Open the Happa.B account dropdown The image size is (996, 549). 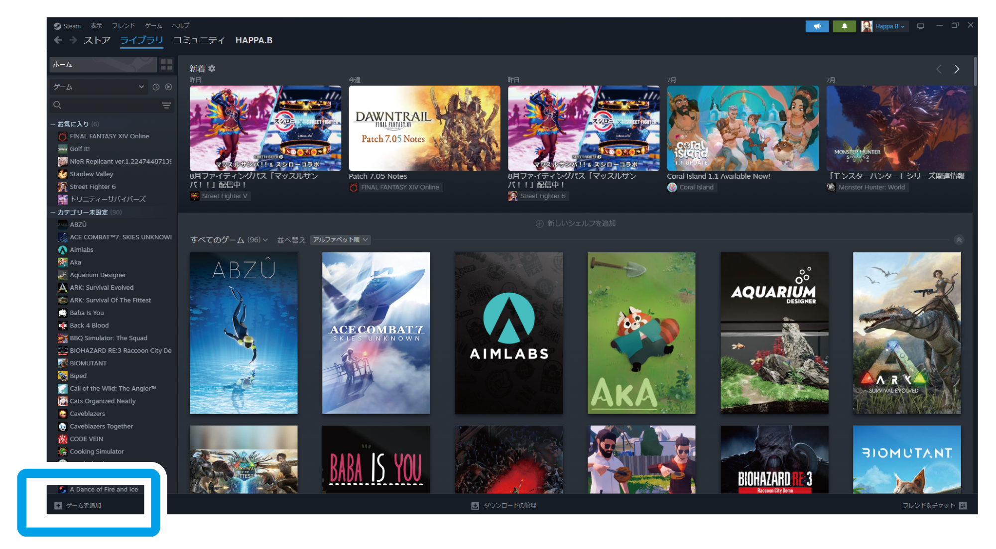[x=885, y=26]
